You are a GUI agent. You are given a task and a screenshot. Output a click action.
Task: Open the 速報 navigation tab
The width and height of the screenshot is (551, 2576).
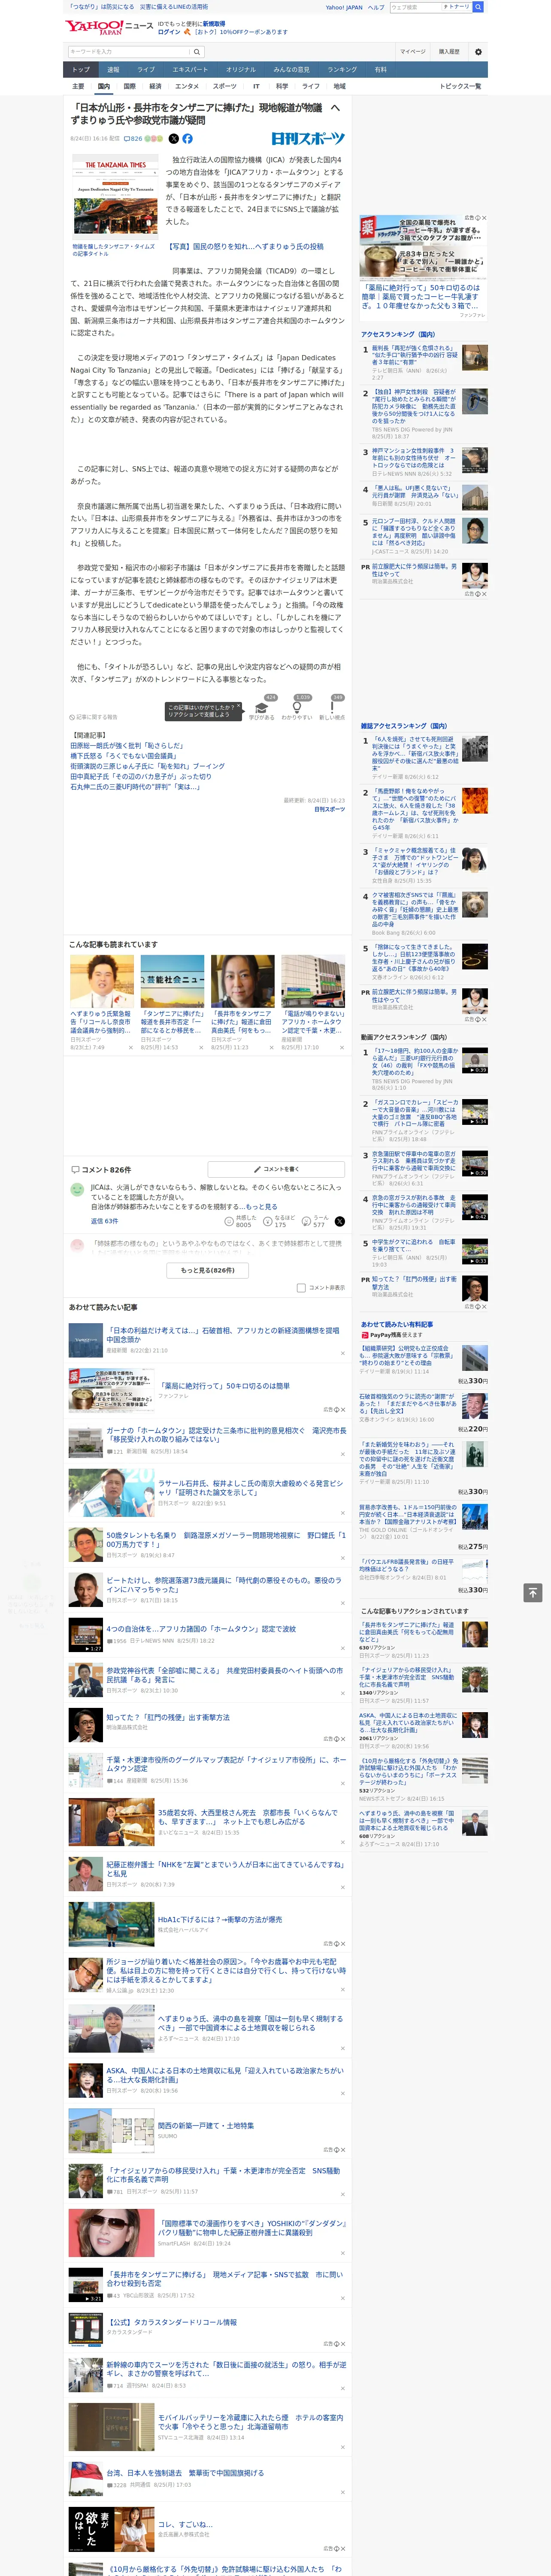113,70
